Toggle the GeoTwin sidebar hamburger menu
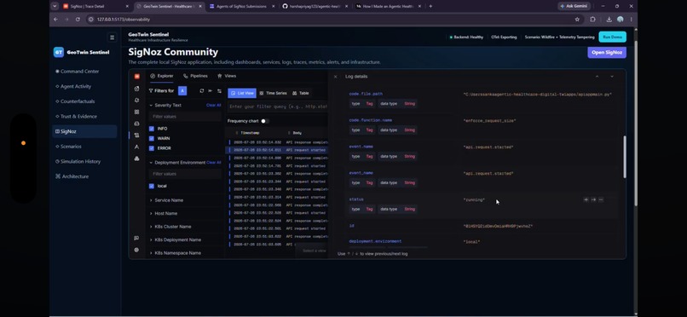687x317 pixels. 113,37
